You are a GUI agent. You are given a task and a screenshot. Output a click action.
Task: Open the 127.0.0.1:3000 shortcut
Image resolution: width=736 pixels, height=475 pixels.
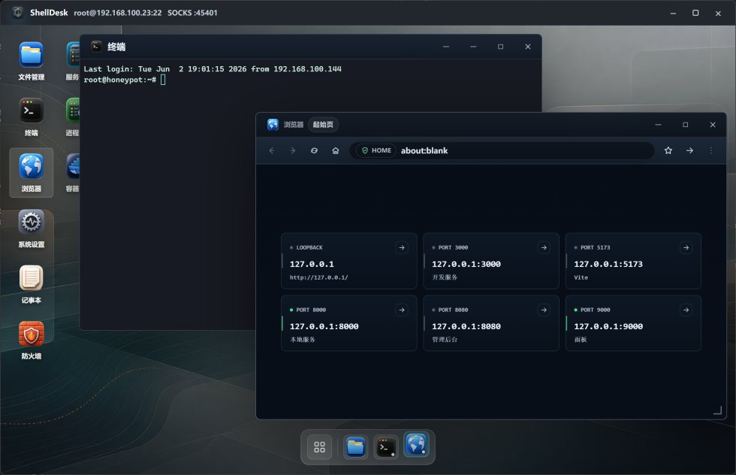pyautogui.click(x=491, y=261)
